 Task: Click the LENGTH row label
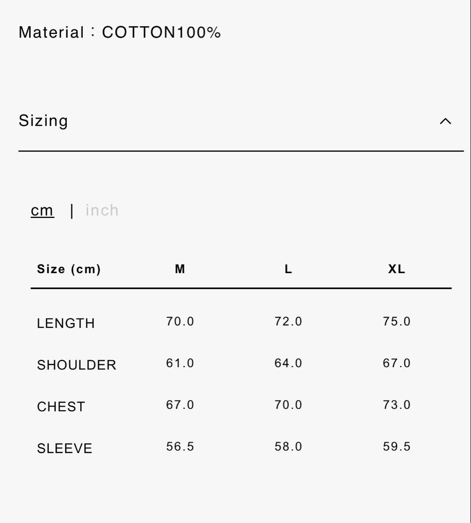66,323
